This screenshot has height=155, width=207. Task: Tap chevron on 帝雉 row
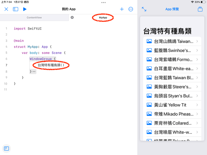tap(197, 114)
